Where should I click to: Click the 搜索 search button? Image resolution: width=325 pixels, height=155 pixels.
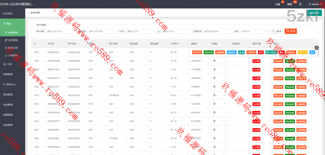(x=277, y=31)
